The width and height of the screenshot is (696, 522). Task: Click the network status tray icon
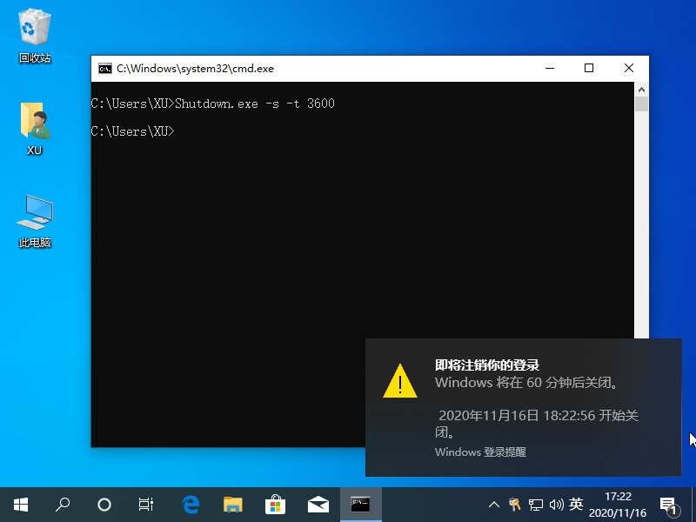pyautogui.click(x=537, y=505)
